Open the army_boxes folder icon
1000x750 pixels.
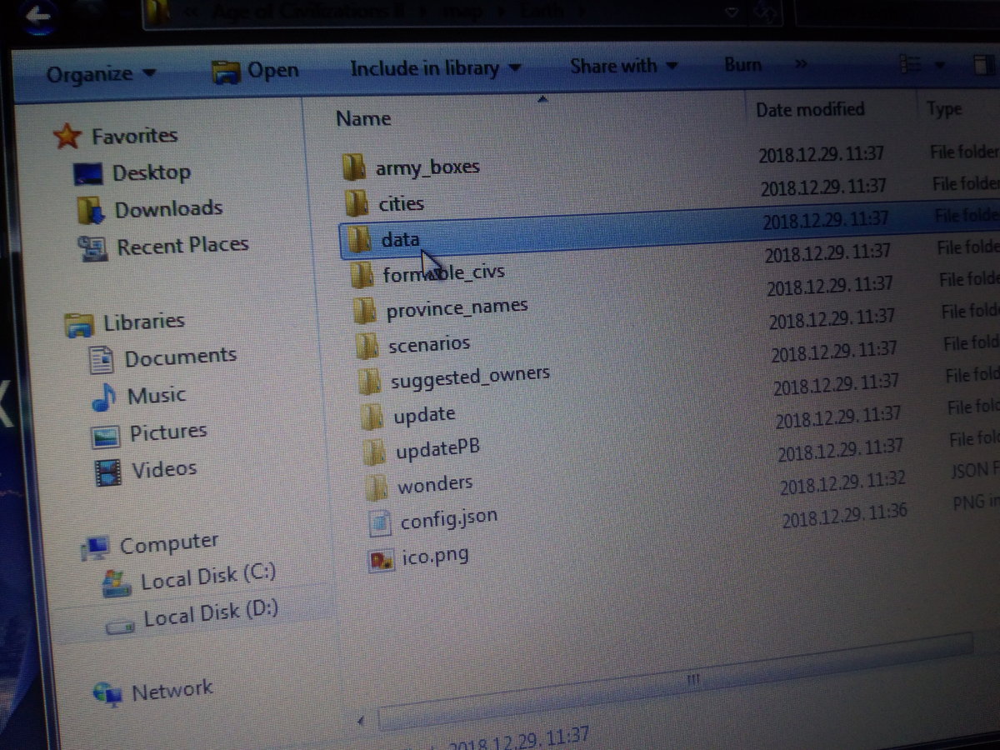point(354,167)
